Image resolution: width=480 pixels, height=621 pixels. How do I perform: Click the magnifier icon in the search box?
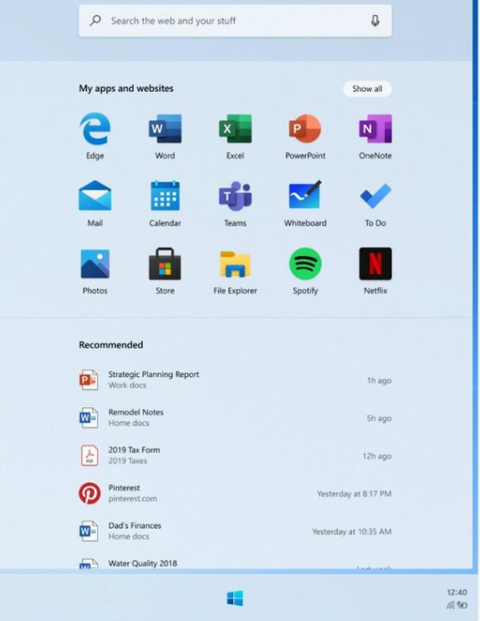[x=95, y=21]
